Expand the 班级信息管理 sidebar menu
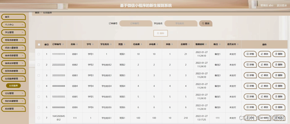The height and width of the screenshot is (124, 290). point(13,40)
